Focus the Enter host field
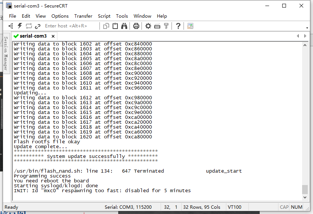This screenshot has width=313, height=214. click(71, 26)
